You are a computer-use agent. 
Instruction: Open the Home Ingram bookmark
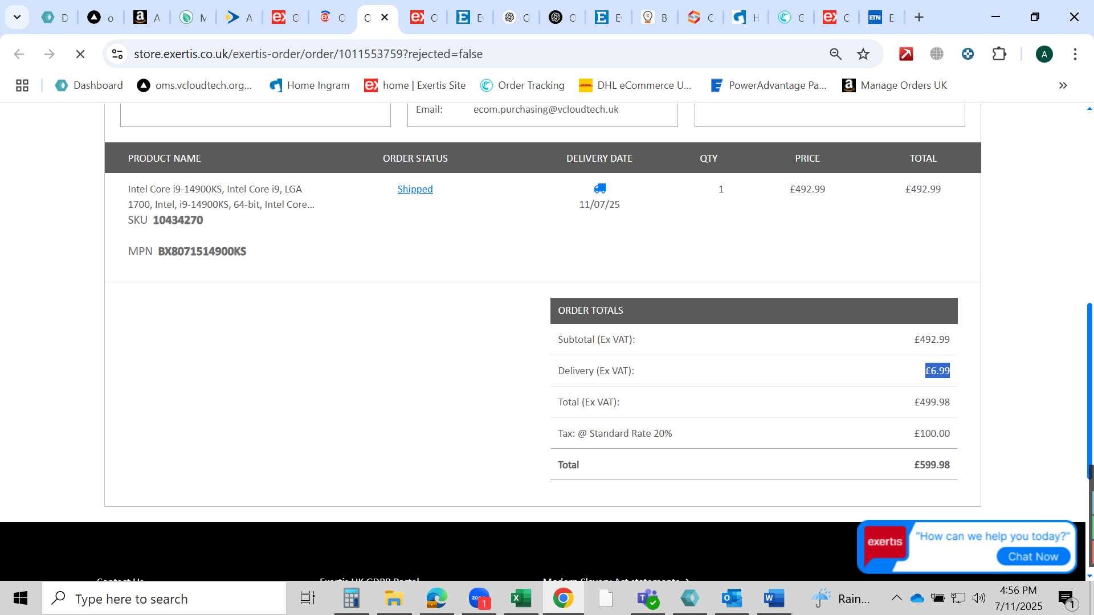[309, 85]
